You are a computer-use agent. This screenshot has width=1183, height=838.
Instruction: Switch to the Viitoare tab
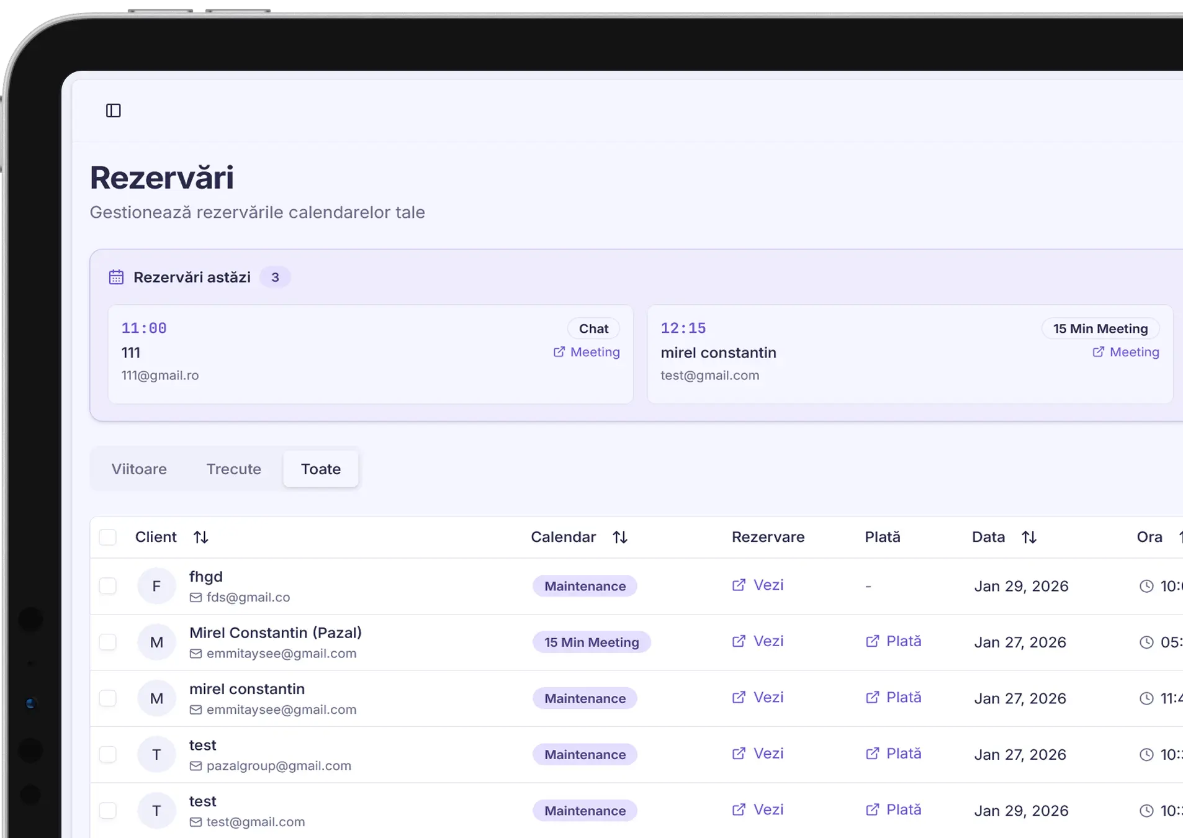[139, 469]
